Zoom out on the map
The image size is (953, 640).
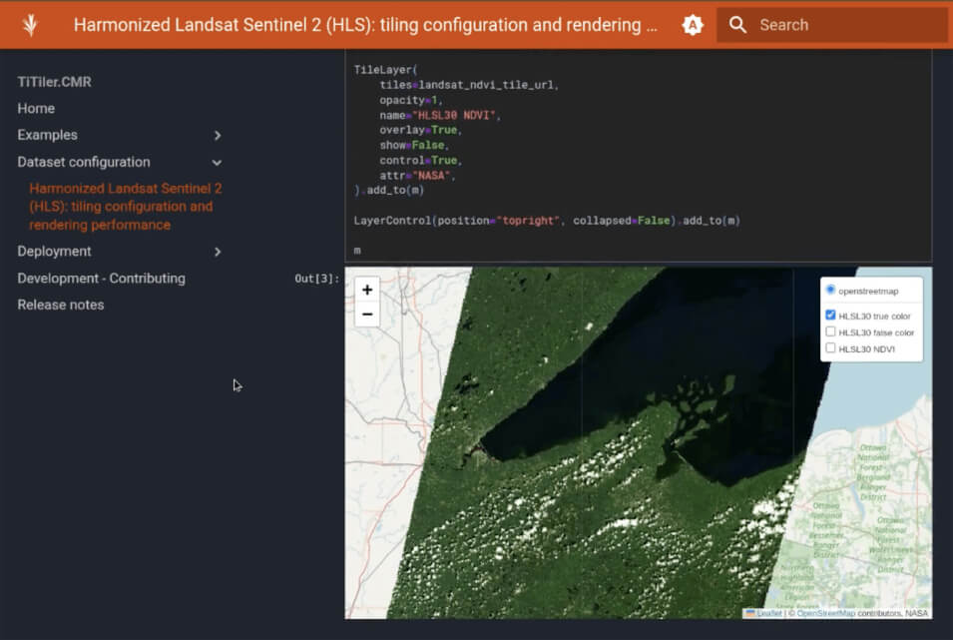pos(367,315)
